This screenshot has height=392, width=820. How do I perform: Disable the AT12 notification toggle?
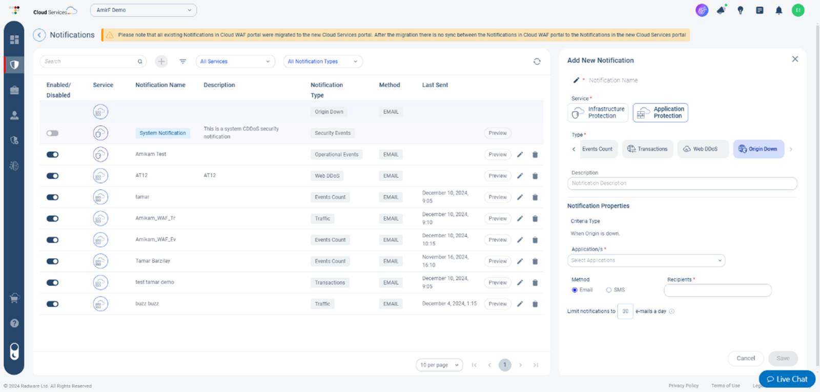pyautogui.click(x=52, y=176)
